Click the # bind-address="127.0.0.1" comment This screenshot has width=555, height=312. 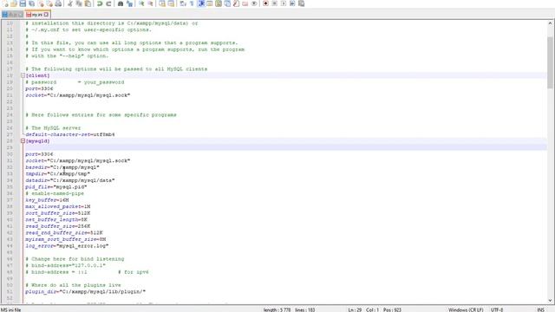pyautogui.click(x=66, y=266)
